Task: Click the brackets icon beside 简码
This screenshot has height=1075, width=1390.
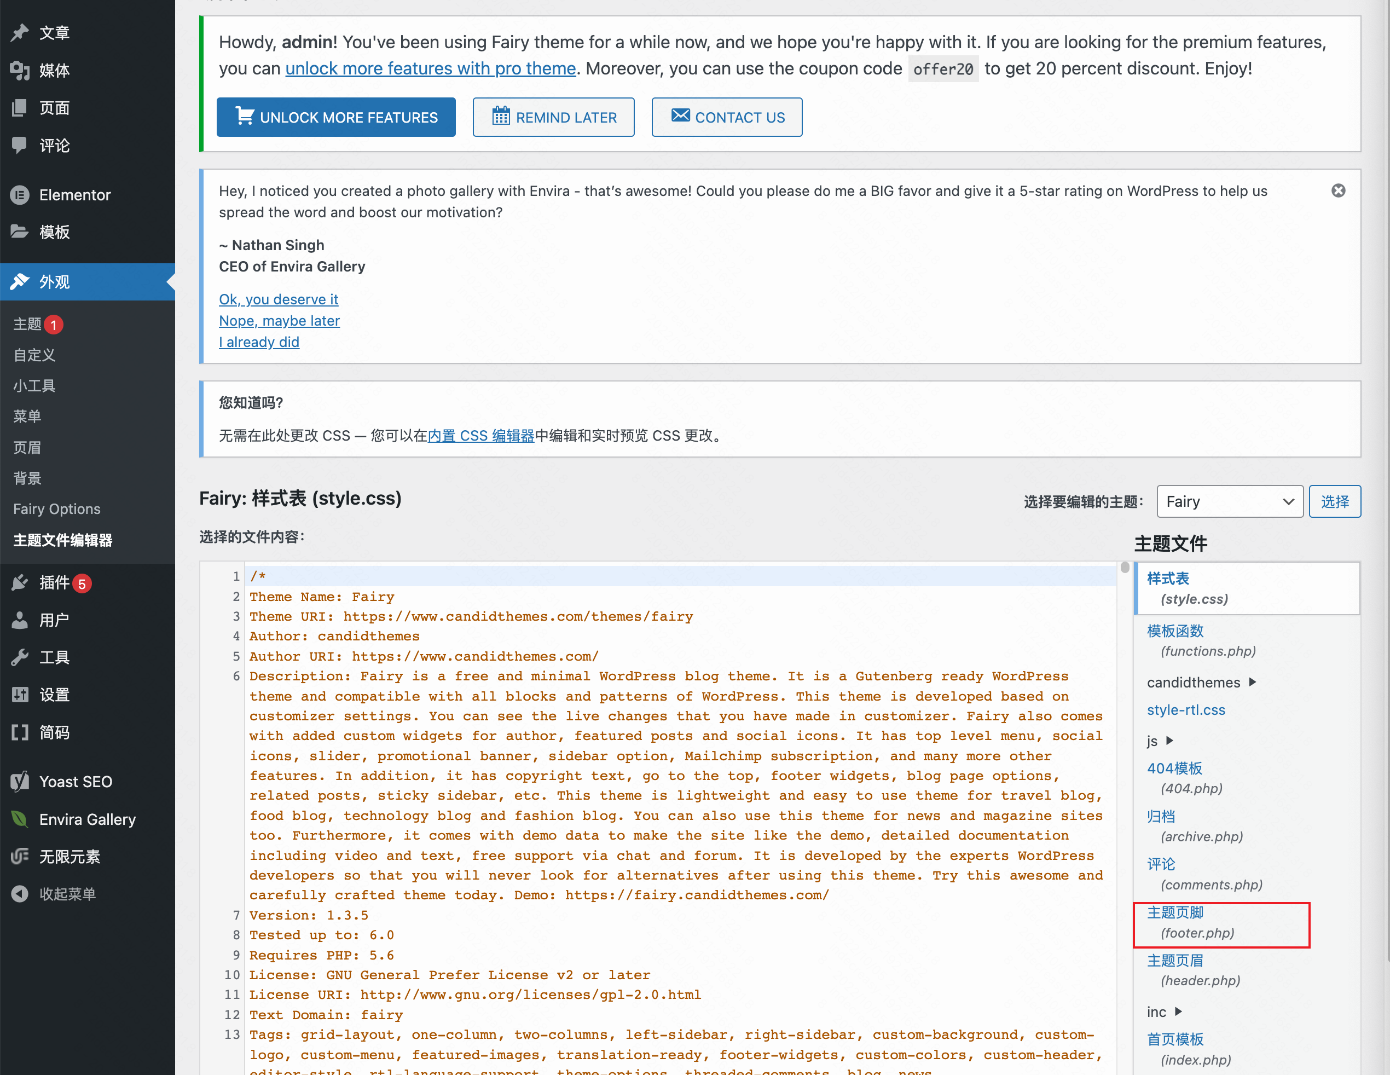Action: coord(20,732)
